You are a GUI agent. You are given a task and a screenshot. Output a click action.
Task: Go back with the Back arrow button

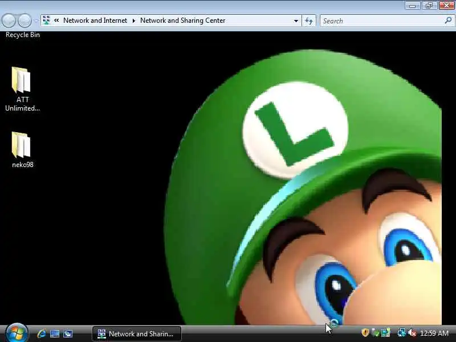pos(9,21)
